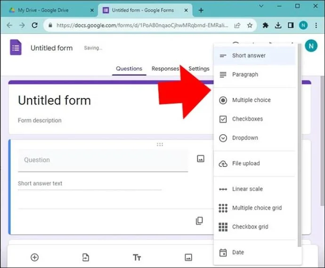The image size is (325, 268).
Task: Choose Checkboxes question type
Action: click(x=247, y=119)
